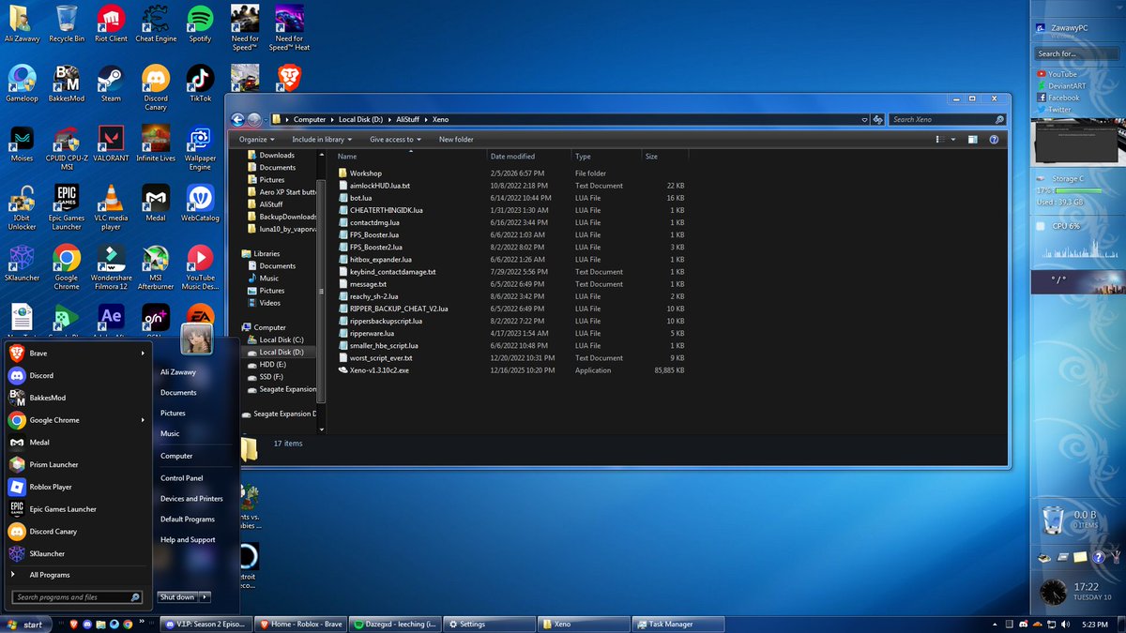Select the TikTok desktop shortcut

click(200, 83)
